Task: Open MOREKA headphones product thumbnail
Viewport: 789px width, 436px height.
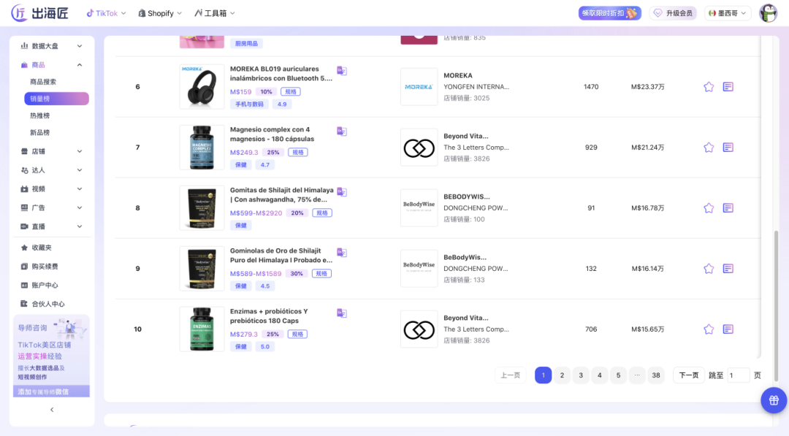Action: 202,86
